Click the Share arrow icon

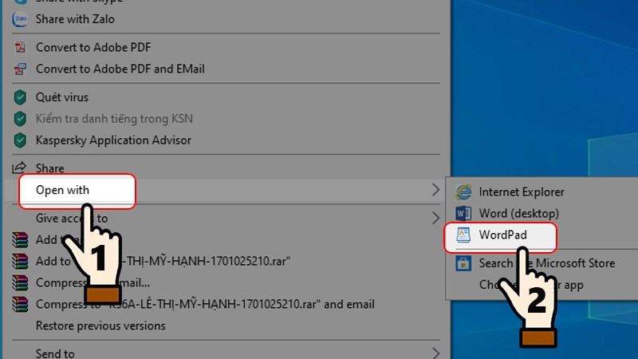[21, 168]
